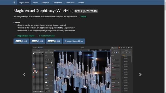
Task: Click the open-folder icon in app toolbar
Action: (x=124, y=48)
